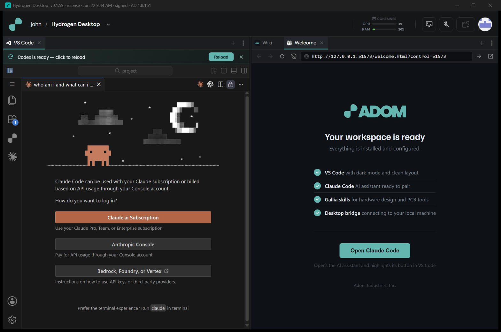This screenshot has height=332, width=501.
Task: Open page in external window icon
Action: tap(491, 56)
